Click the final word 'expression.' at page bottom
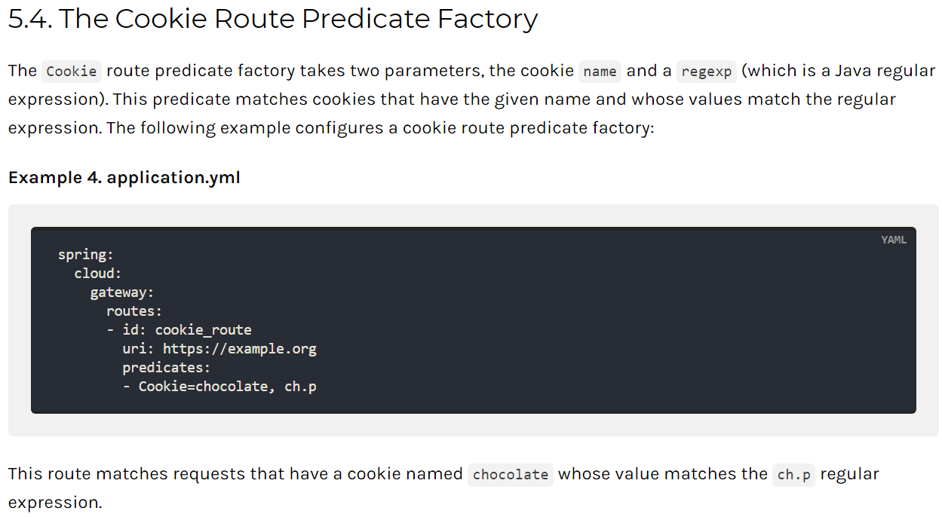This screenshot has width=942, height=517. (x=55, y=503)
